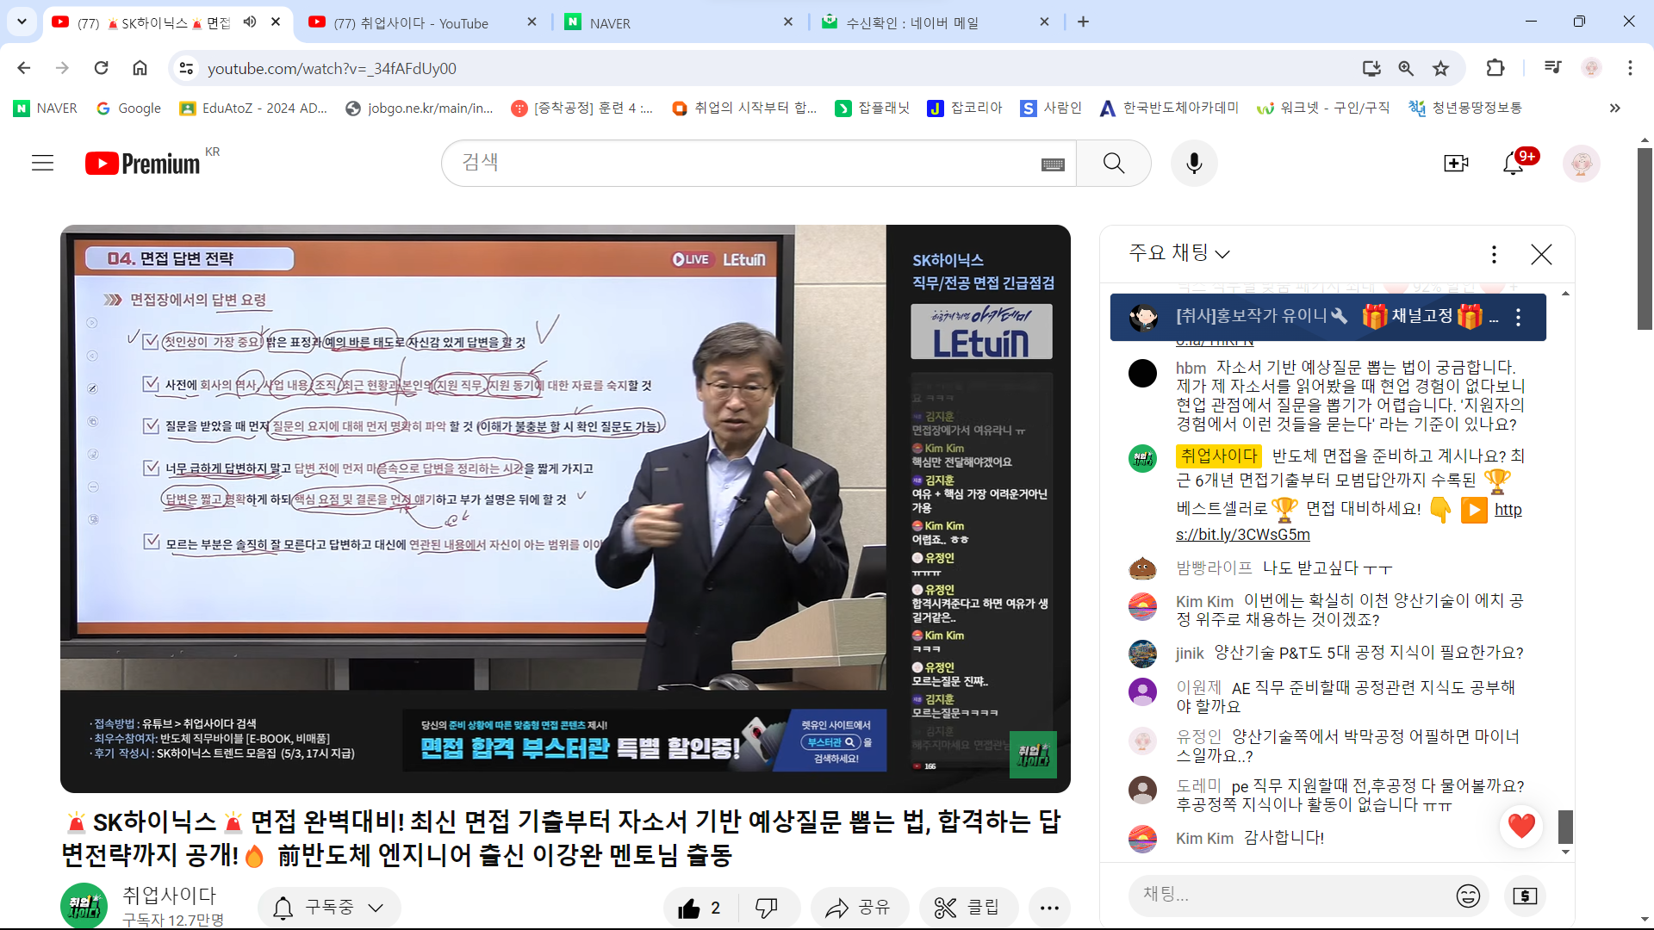Open the browser home page
The width and height of the screenshot is (1654, 930).
pyautogui.click(x=140, y=68)
